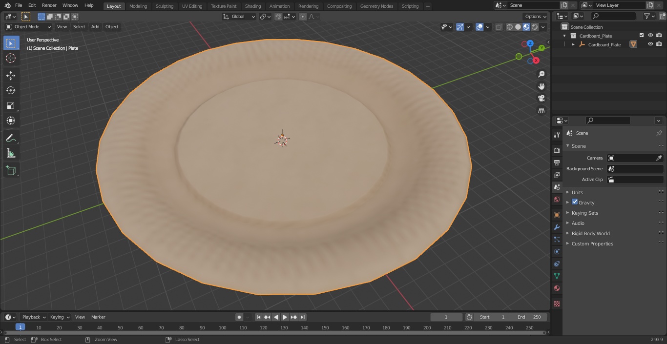This screenshot has width=667, height=344.
Task: Open the shading options dropdown arrow
Action: coord(543,27)
